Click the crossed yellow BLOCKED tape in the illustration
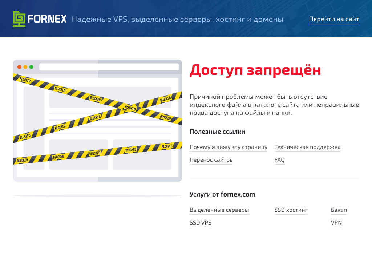 (x=130, y=108)
